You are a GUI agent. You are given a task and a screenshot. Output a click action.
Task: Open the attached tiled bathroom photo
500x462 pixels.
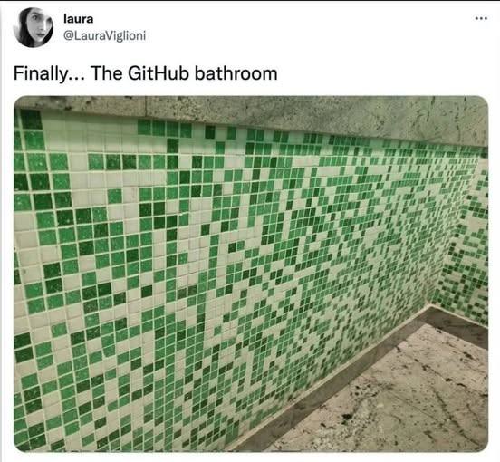click(x=251, y=274)
